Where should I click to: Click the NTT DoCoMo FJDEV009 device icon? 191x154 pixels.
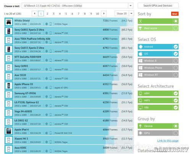[x=9, y=58]
